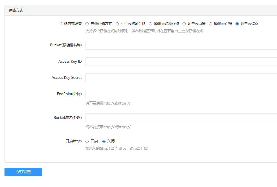This screenshot has height=187, width=277.
Task: Click the Access Key ID label
Action: (x=70, y=61)
